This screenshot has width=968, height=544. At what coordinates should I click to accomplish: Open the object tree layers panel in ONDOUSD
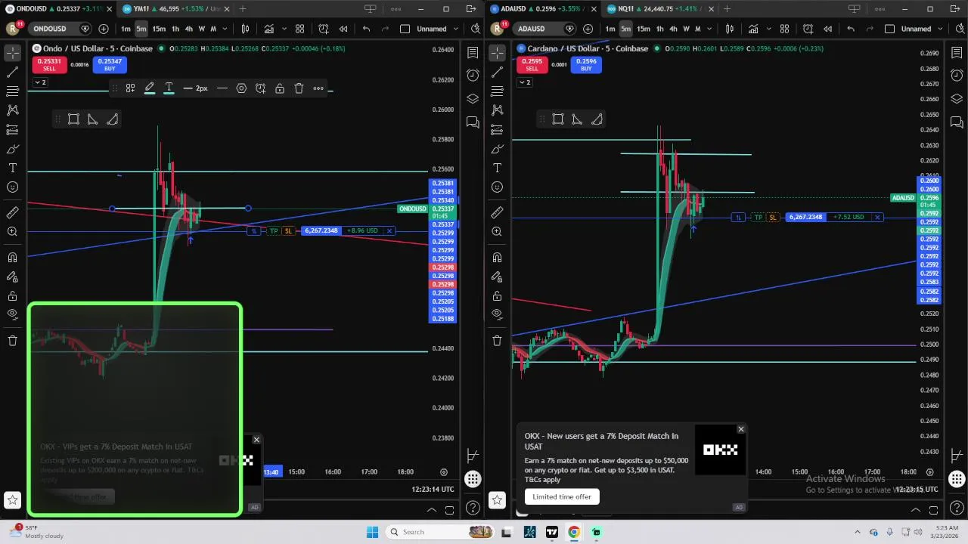[x=473, y=99]
